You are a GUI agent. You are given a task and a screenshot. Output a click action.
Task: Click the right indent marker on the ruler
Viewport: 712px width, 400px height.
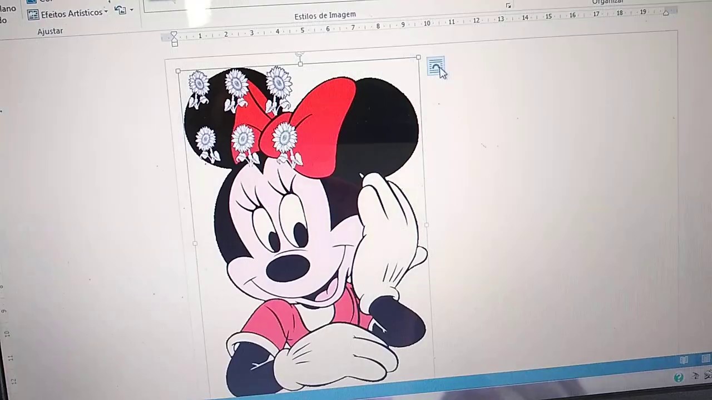click(x=666, y=13)
